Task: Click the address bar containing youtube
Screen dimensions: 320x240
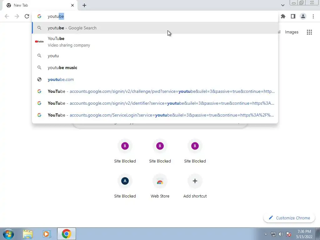Action: (x=155, y=16)
